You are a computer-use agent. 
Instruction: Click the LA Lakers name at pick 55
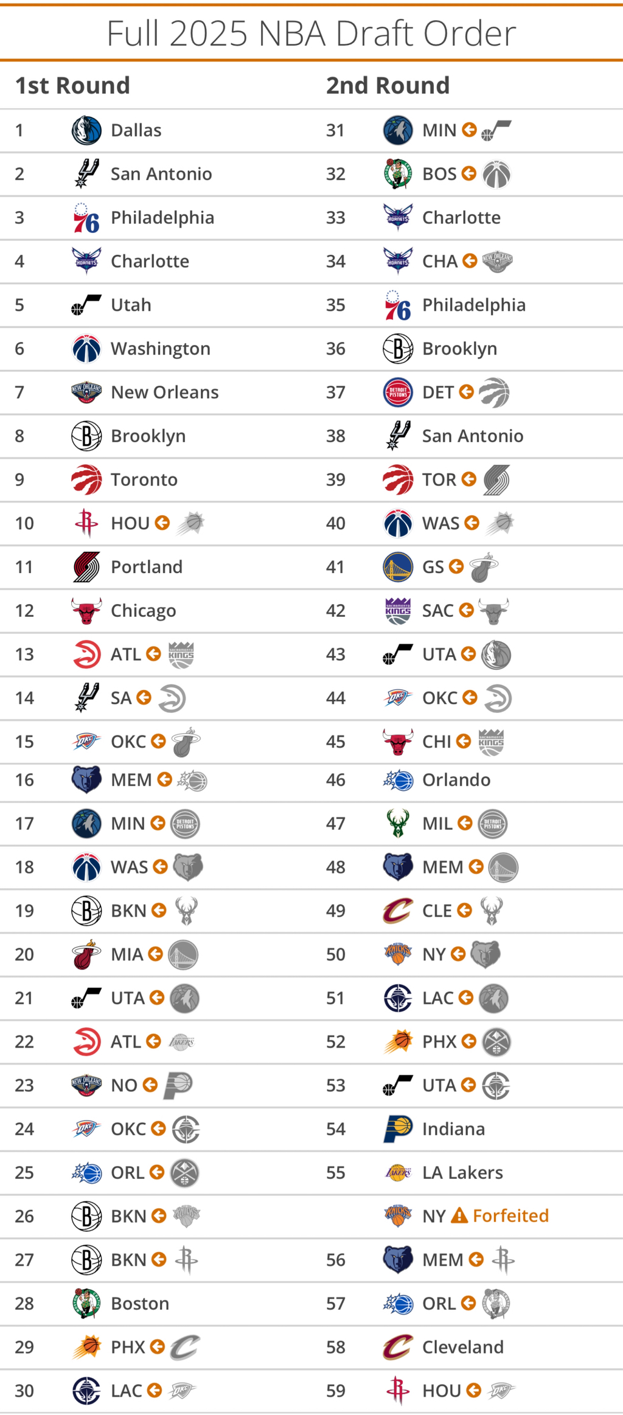click(462, 1172)
